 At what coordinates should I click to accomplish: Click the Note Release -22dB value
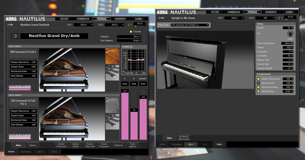(x=288, y=91)
